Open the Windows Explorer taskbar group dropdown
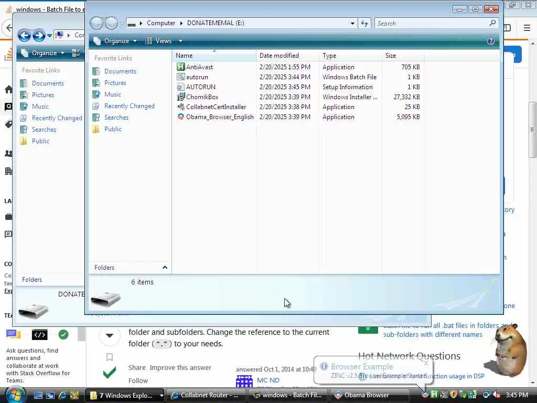537x403 pixels. click(162, 396)
